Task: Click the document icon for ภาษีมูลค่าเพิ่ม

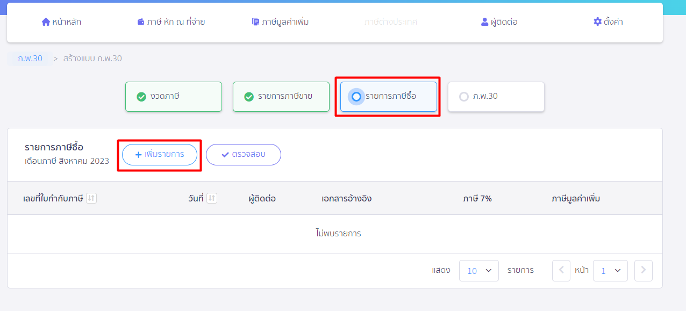Action: [x=255, y=22]
